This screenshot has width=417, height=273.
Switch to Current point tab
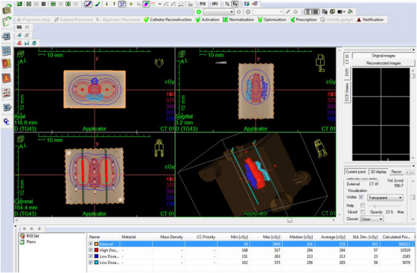click(356, 172)
